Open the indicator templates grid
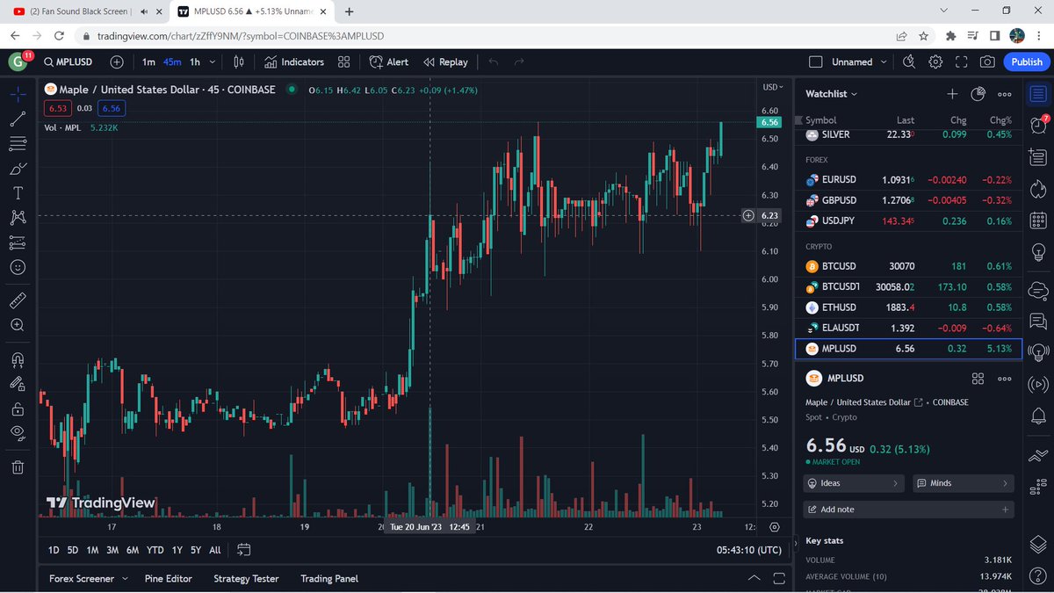Viewport: 1054px width, 593px height. pyautogui.click(x=344, y=61)
